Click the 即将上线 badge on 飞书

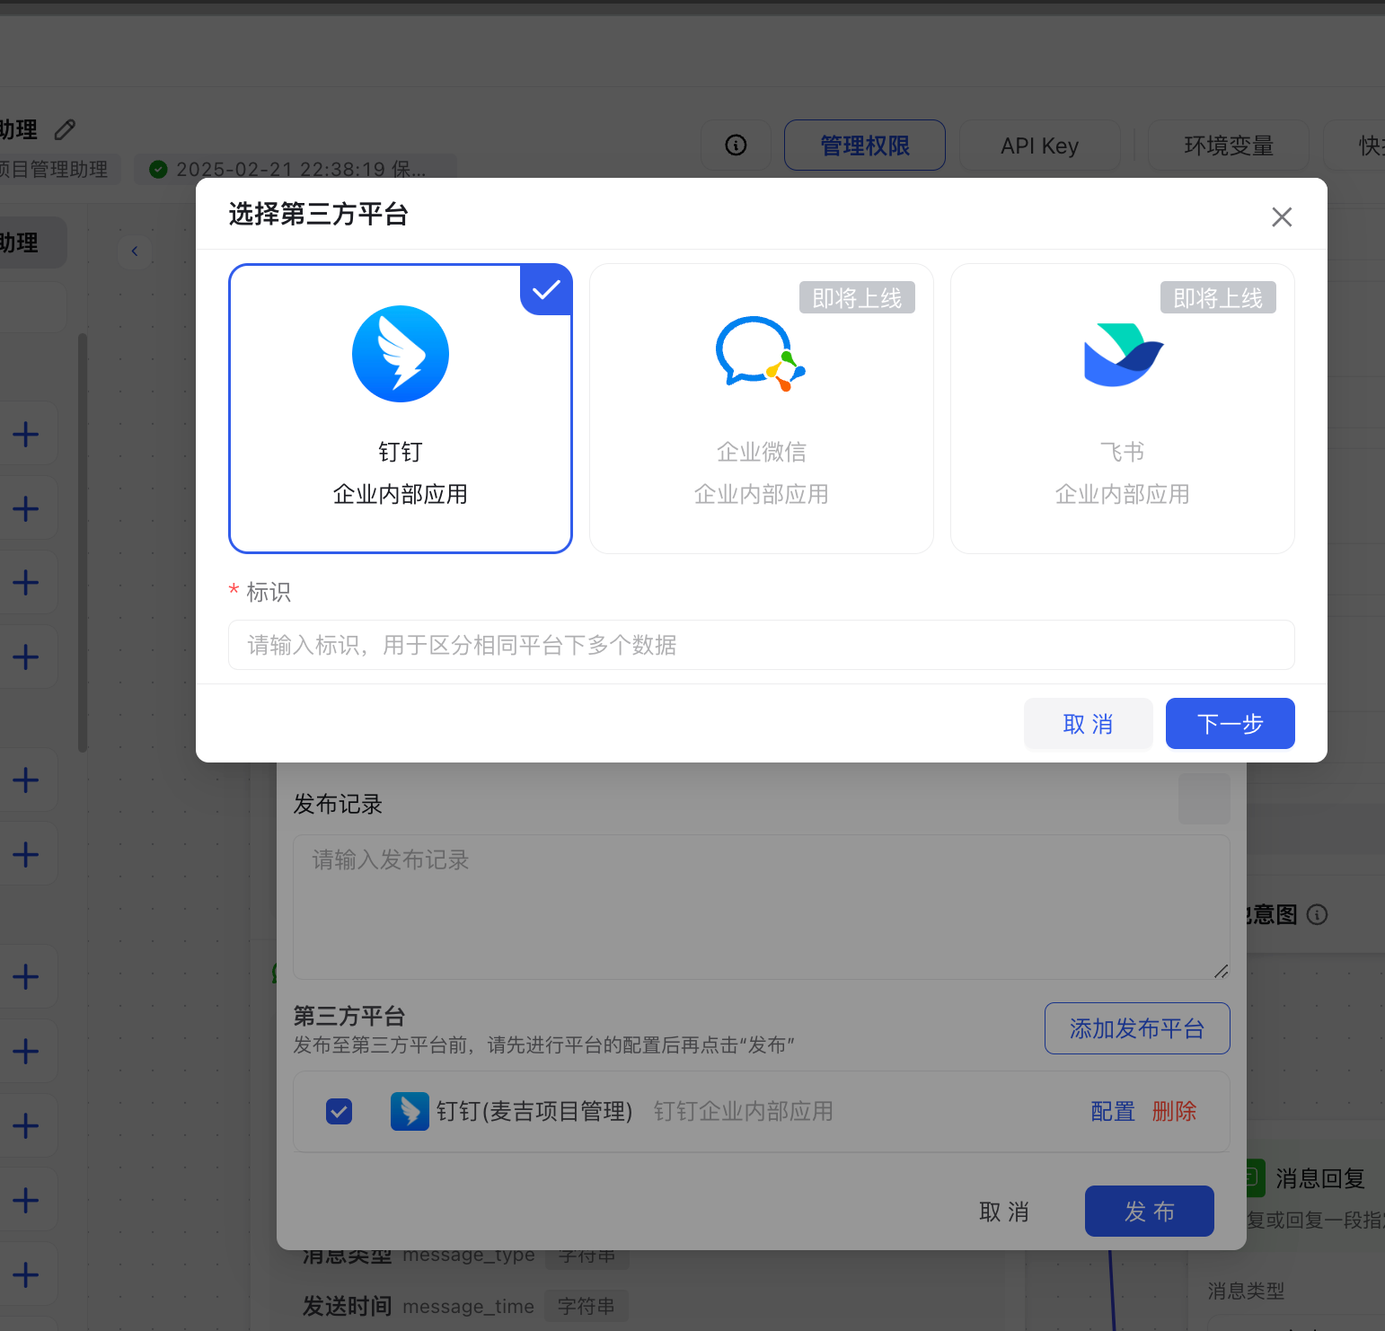click(x=1218, y=298)
